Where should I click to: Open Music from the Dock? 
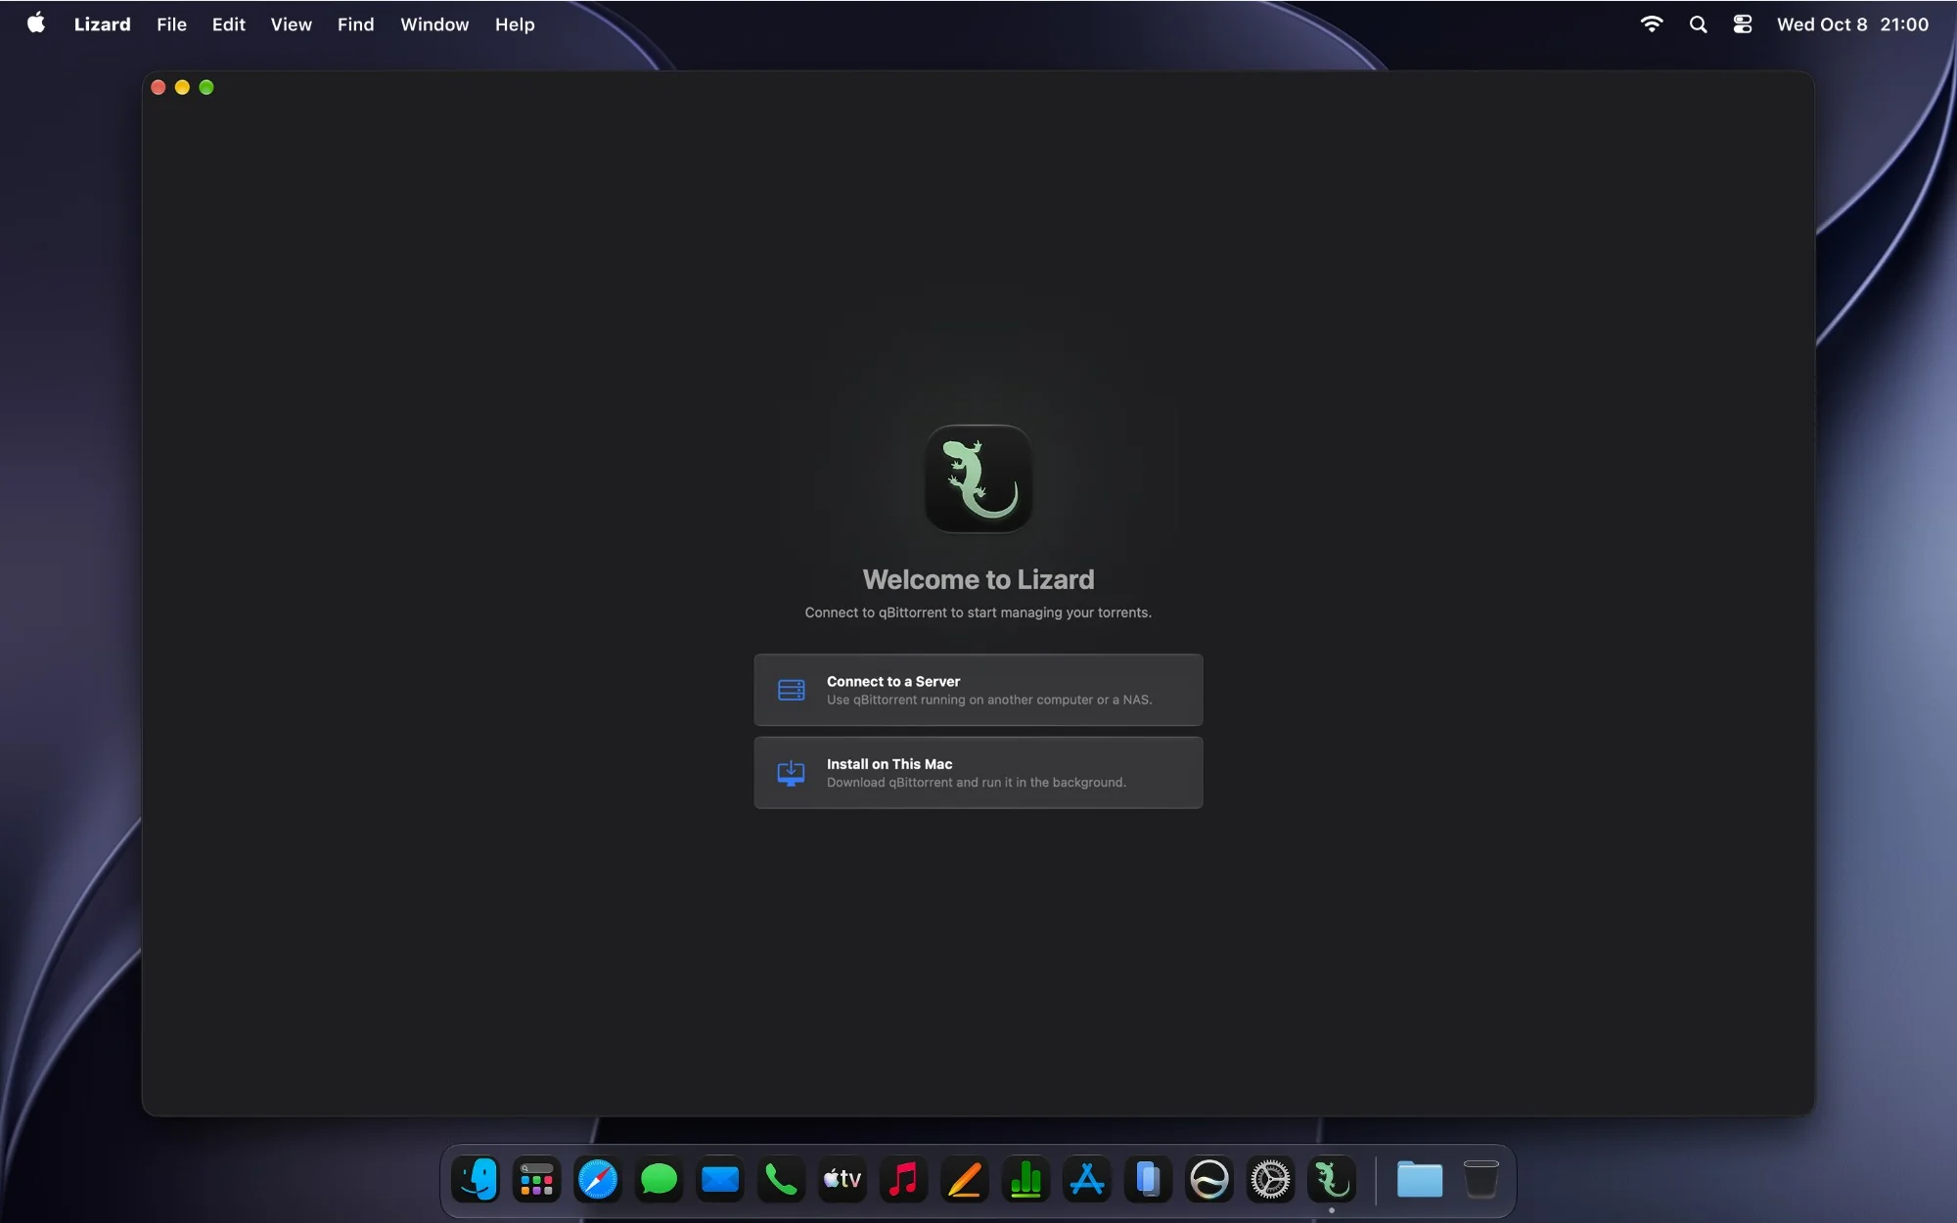pos(903,1180)
